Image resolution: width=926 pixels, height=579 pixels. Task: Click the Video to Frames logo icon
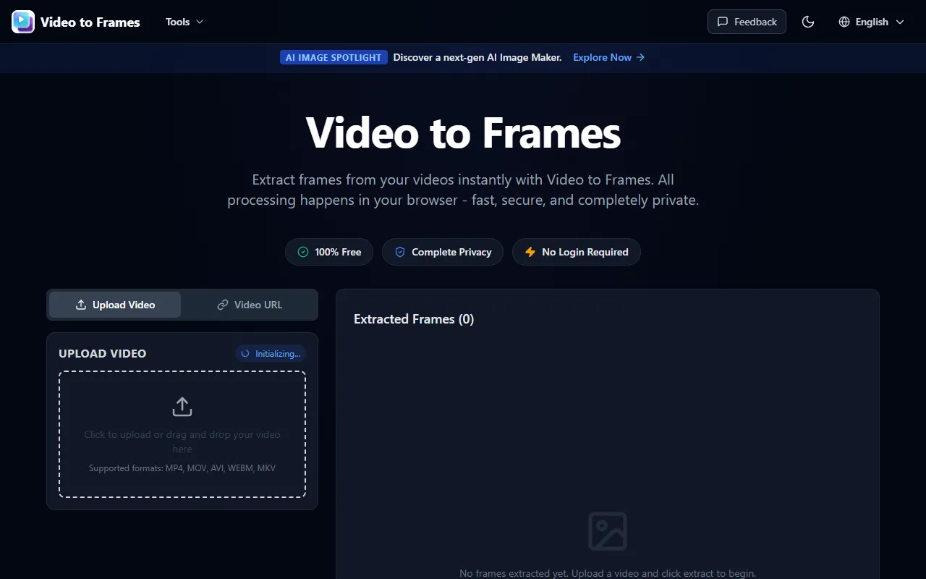click(23, 22)
